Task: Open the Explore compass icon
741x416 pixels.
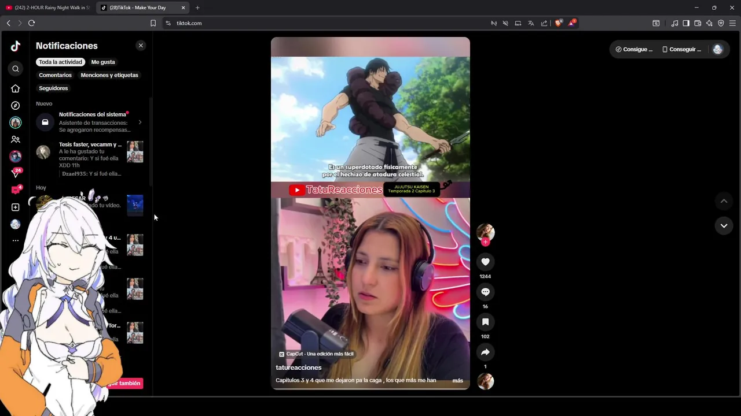Action: coord(16,106)
